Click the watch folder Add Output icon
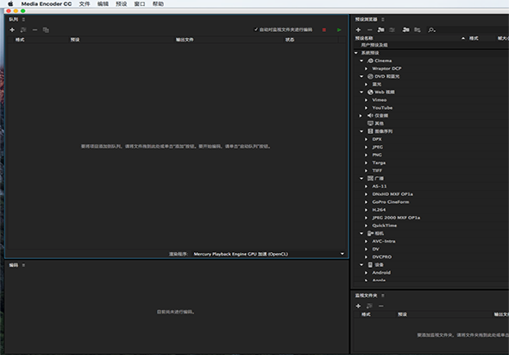This screenshot has height=355, width=509. (369, 306)
